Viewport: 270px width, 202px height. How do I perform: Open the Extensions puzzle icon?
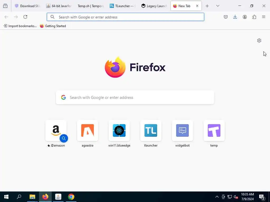pyautogui.click(x=254, y=17)
